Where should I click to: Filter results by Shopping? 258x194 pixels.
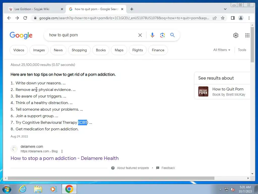pyautogui.click(x=79, y=50)
